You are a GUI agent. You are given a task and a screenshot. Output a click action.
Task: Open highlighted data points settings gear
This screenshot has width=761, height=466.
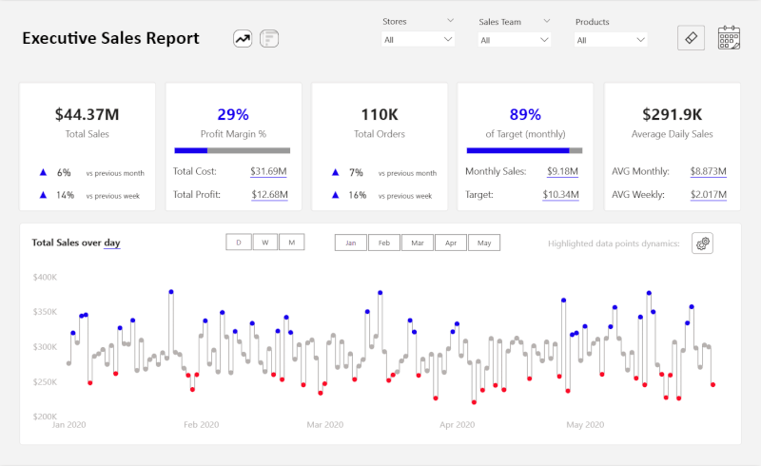point(702,243)
